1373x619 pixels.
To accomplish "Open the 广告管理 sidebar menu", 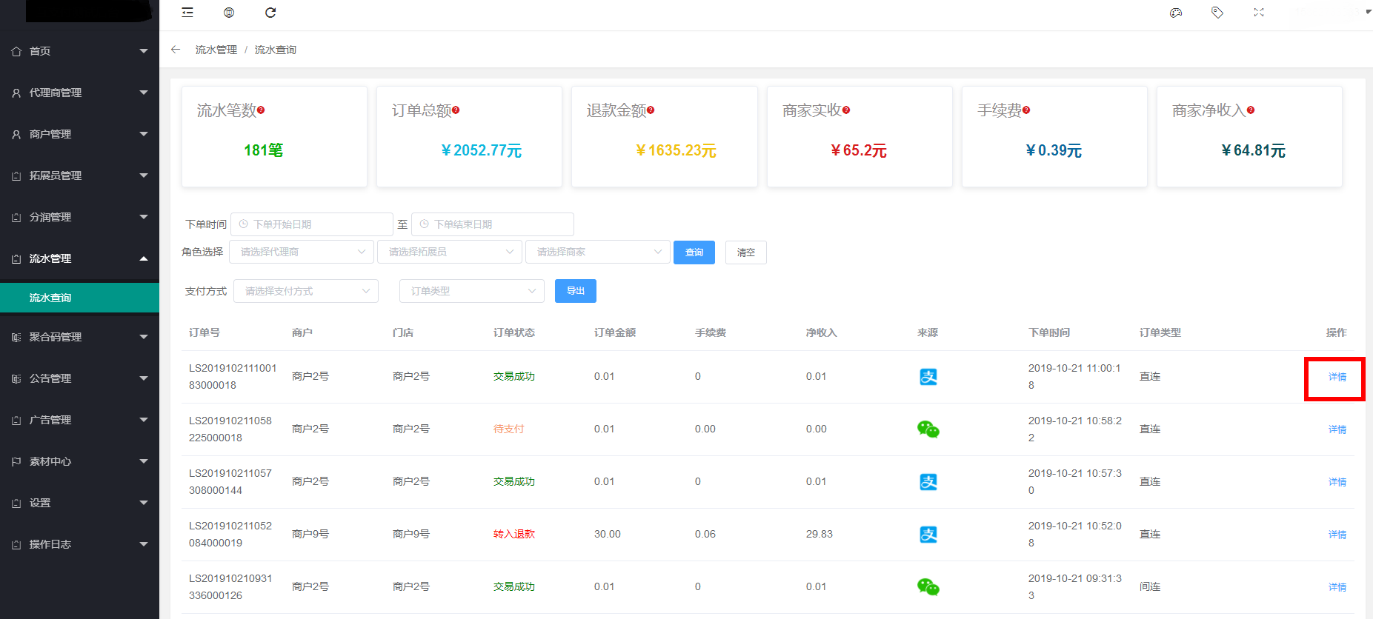I will click(x=79, y=420).
